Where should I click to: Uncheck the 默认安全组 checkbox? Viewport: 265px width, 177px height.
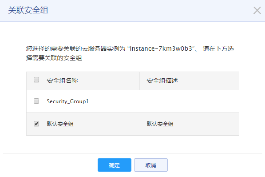pyautogui.click(x=36, y=124)
